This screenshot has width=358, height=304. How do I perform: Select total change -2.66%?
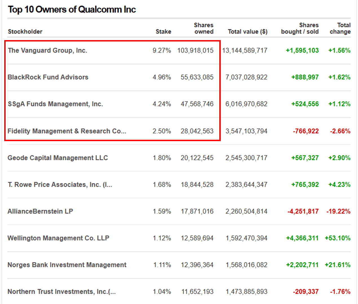(x=340, y=131)
